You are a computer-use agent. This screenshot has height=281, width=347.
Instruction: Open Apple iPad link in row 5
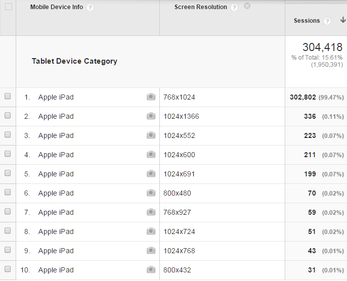[56, 174]
